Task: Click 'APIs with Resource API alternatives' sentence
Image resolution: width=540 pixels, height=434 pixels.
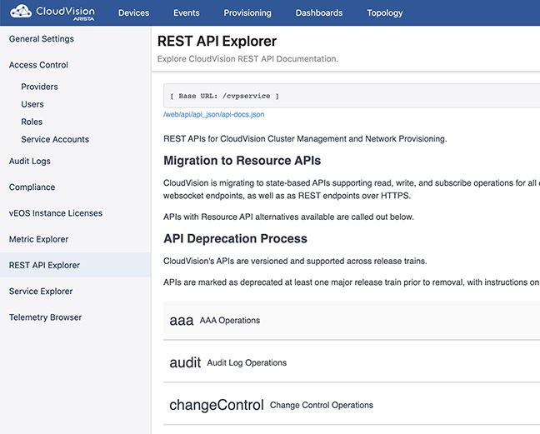Action: tap(288, 217)
